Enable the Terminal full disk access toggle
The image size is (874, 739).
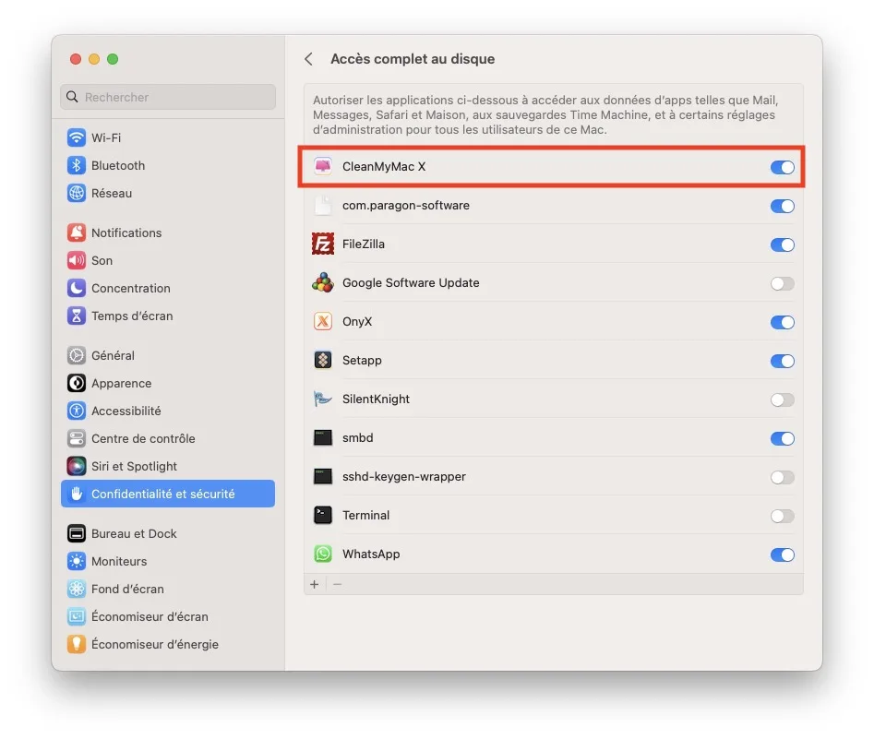[x=782, y=516]
